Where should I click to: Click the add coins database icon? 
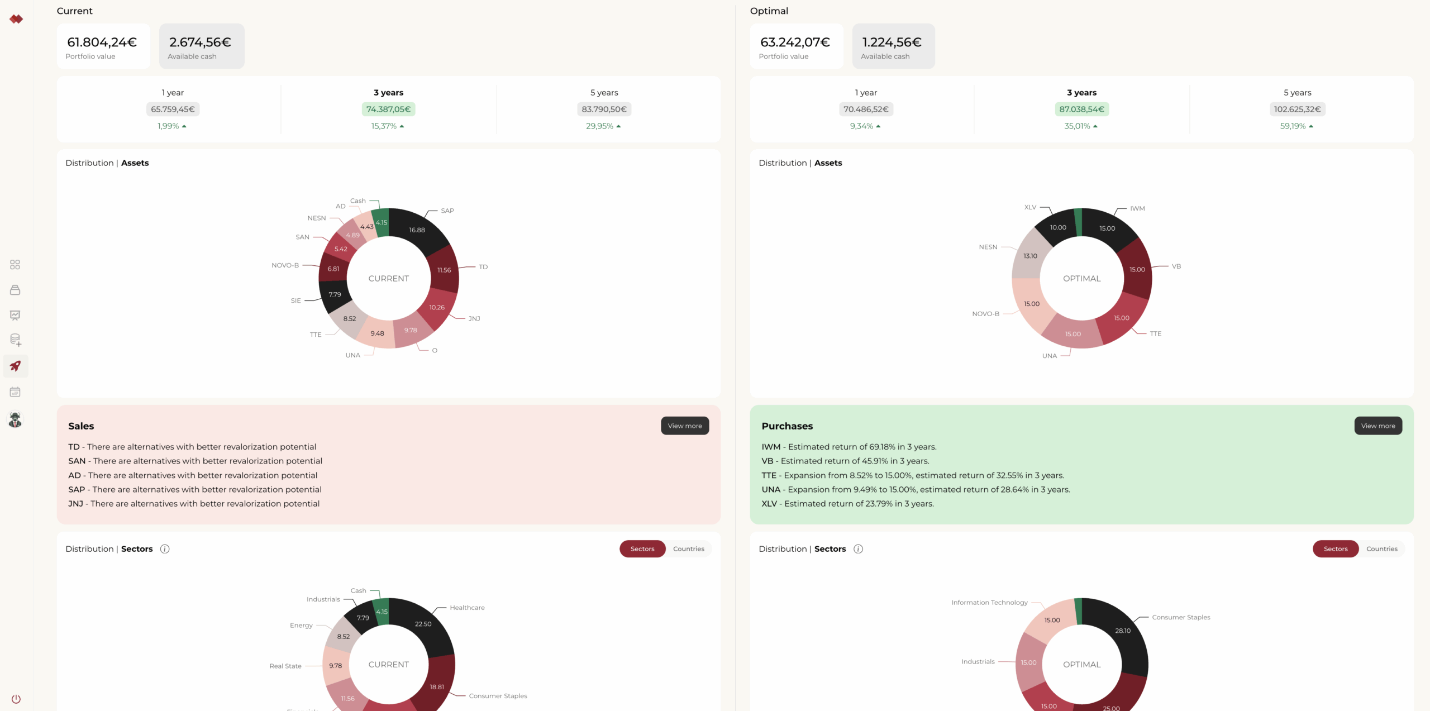(15, 340)
